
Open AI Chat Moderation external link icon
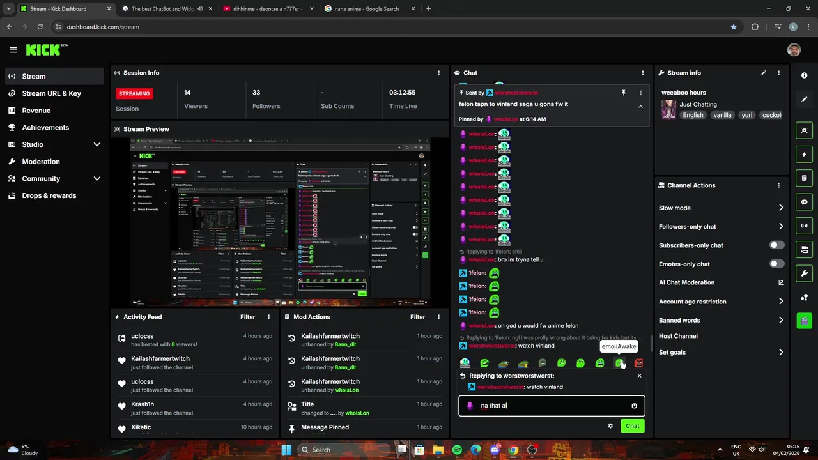(x=781, y=282)
